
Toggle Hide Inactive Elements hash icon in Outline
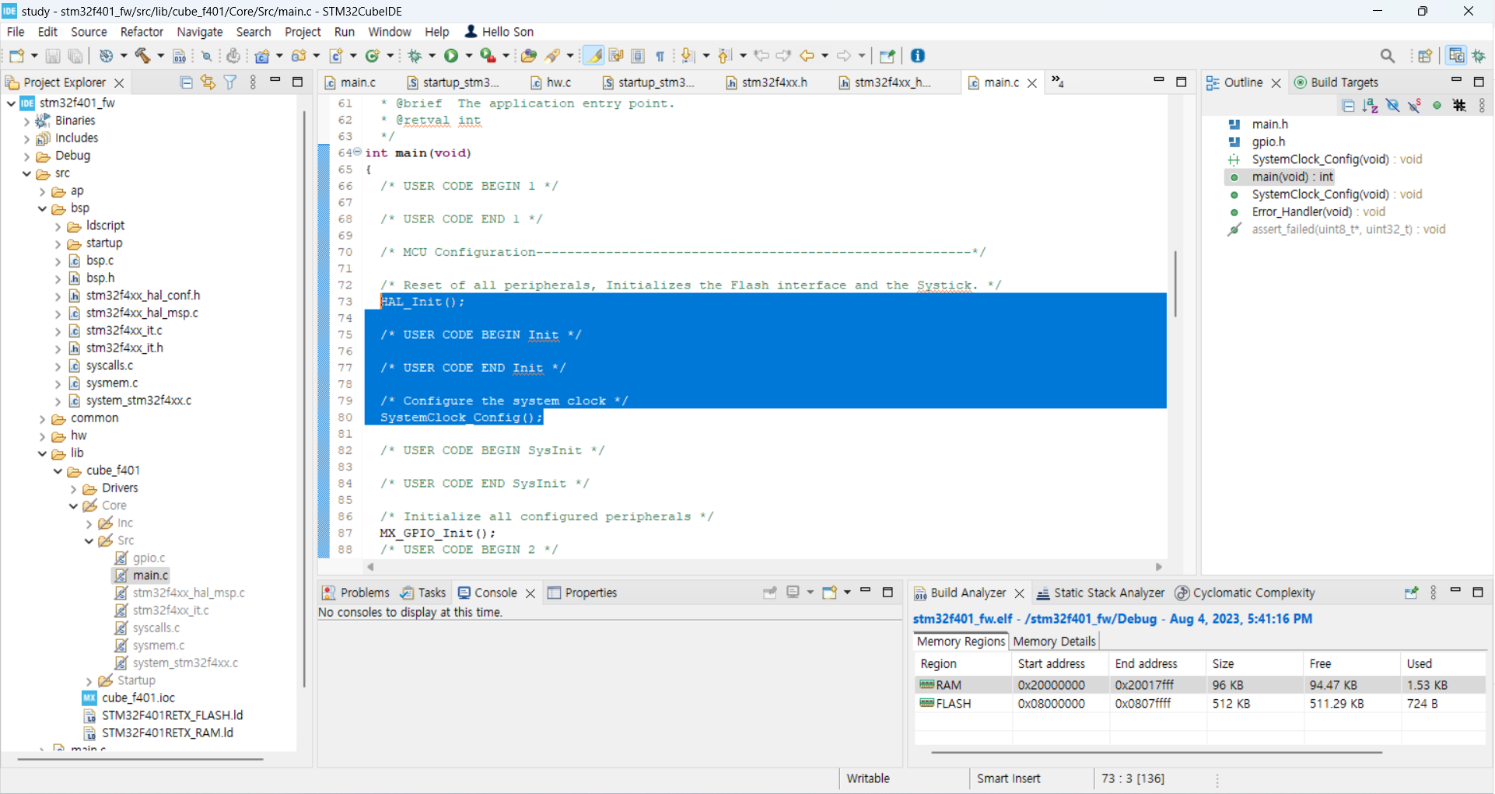[1459, 106]
